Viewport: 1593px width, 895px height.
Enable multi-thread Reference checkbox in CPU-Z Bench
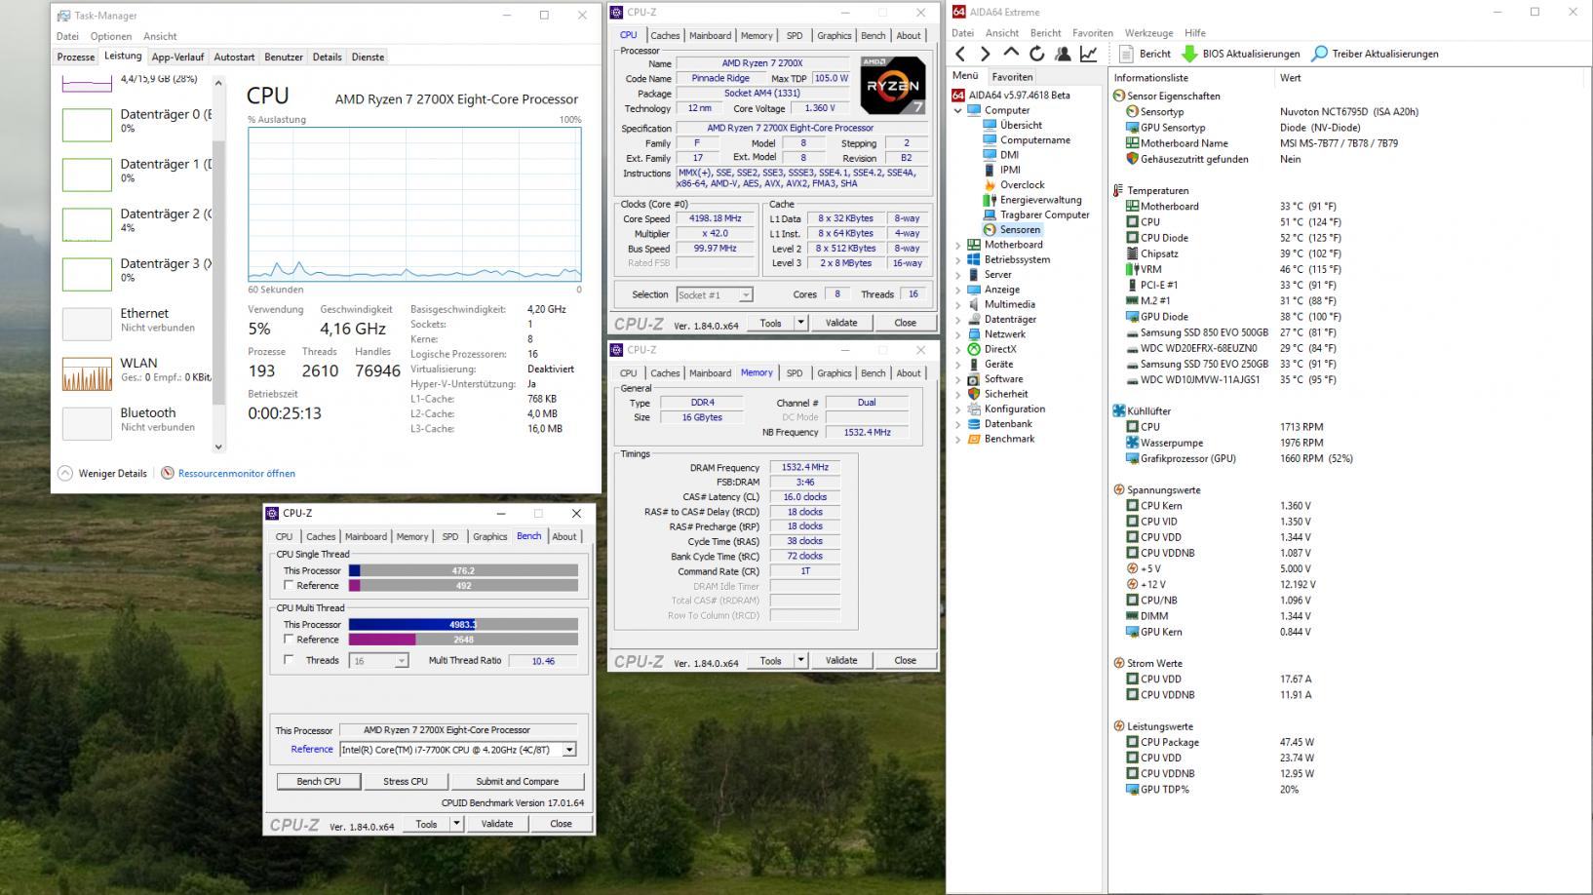point(289,639)
